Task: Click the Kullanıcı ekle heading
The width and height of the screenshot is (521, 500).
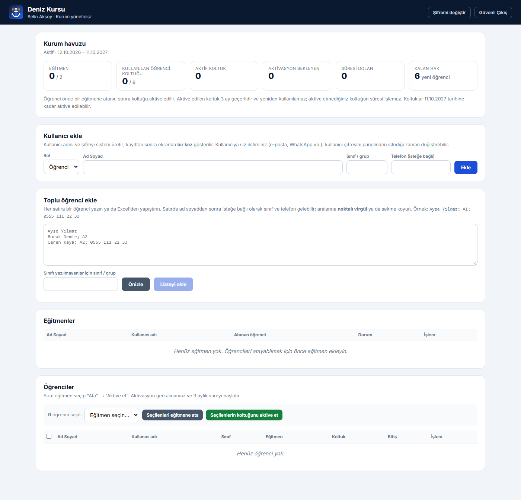Action: 63,136
